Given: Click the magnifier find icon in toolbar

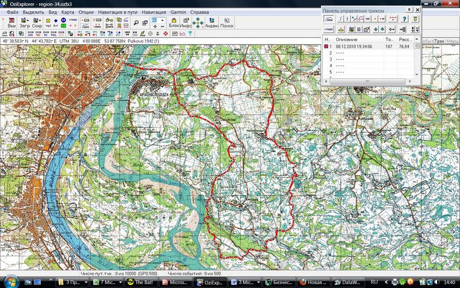Looking at the screenshot, I should [x=136, y=22].
